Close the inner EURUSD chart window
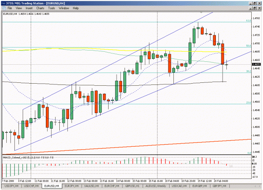The width and height of the screenshot is (263, 190). [259, 8]
